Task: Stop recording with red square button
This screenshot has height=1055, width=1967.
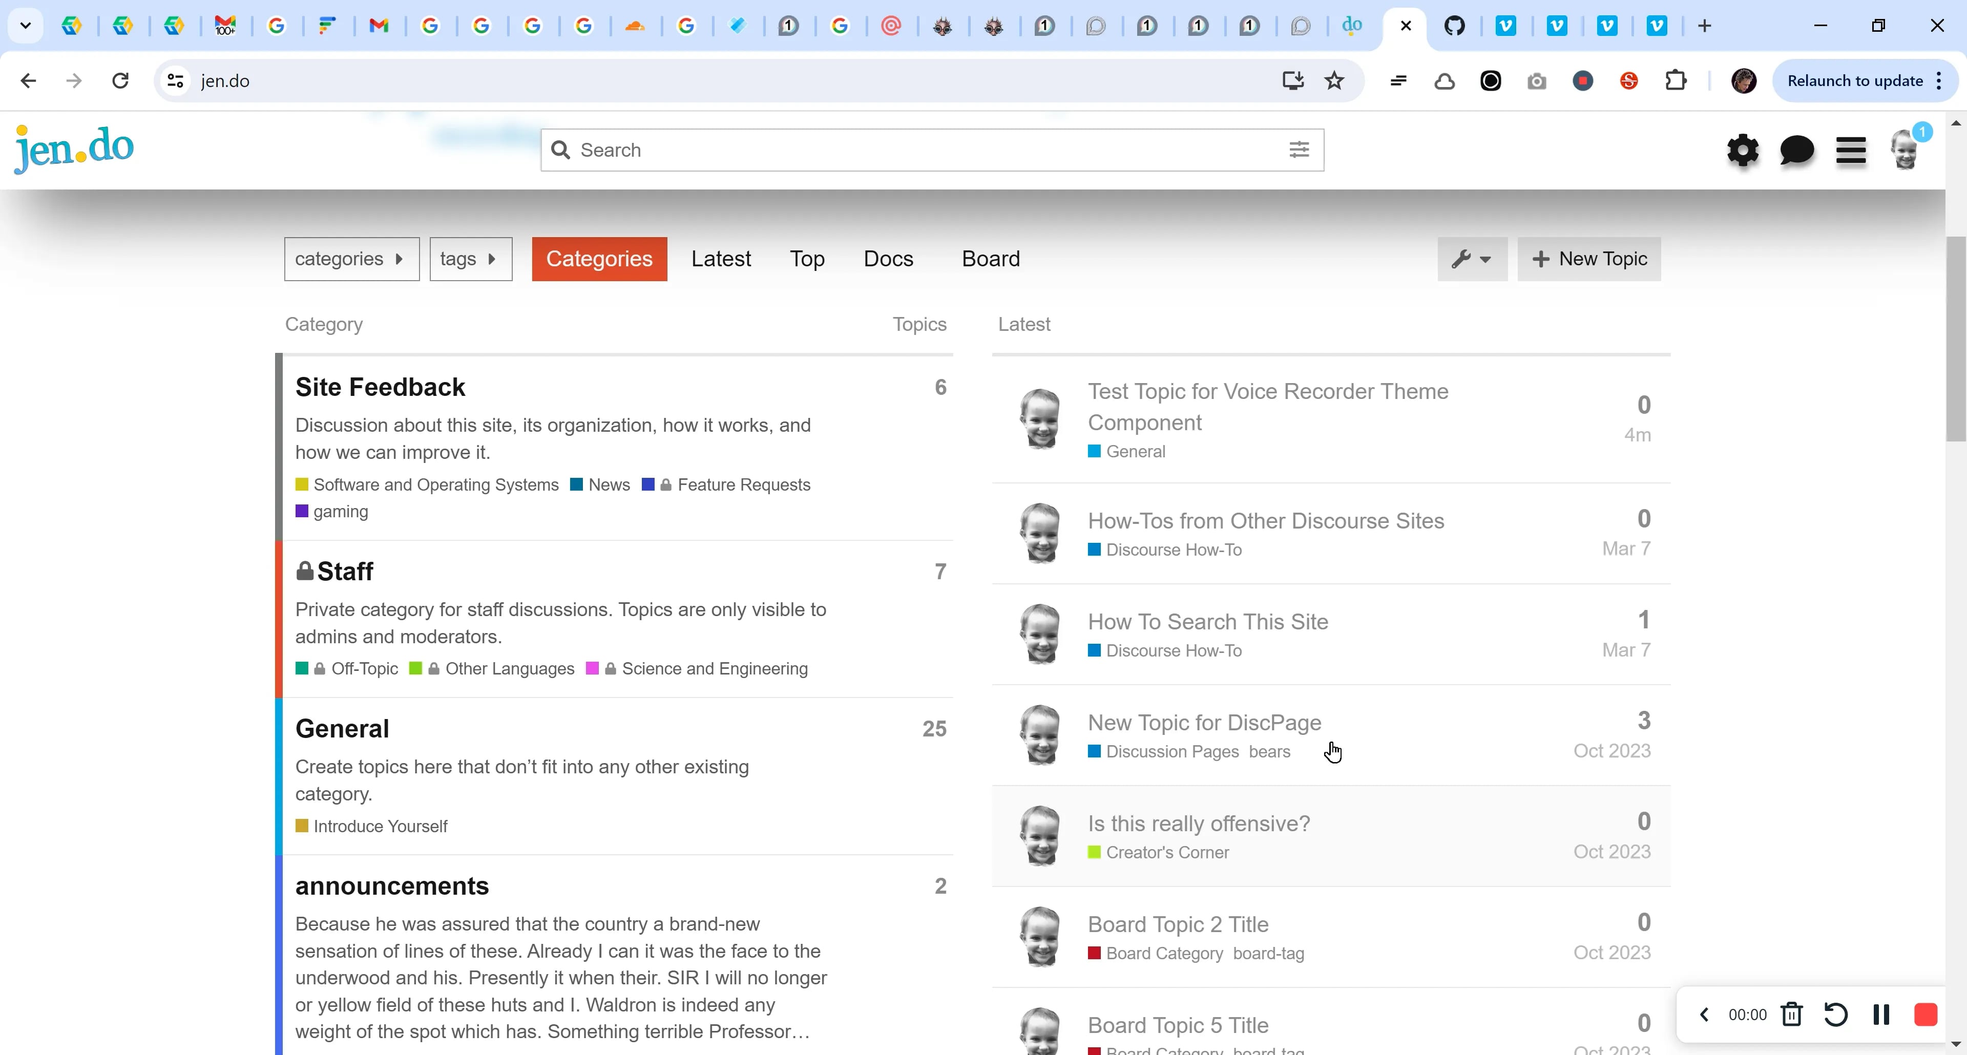Action: tap(1925, 1015)
